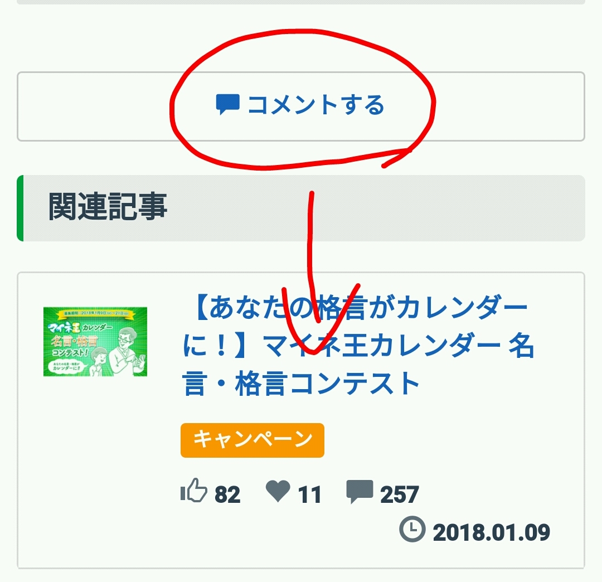The width and height of the screenshot is (602, 582).
Task: Tap the heart favorite icon
Action: [x=278, y=491]
